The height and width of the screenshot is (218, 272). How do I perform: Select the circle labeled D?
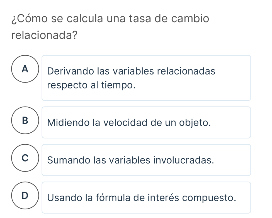(x=25, y=196)
